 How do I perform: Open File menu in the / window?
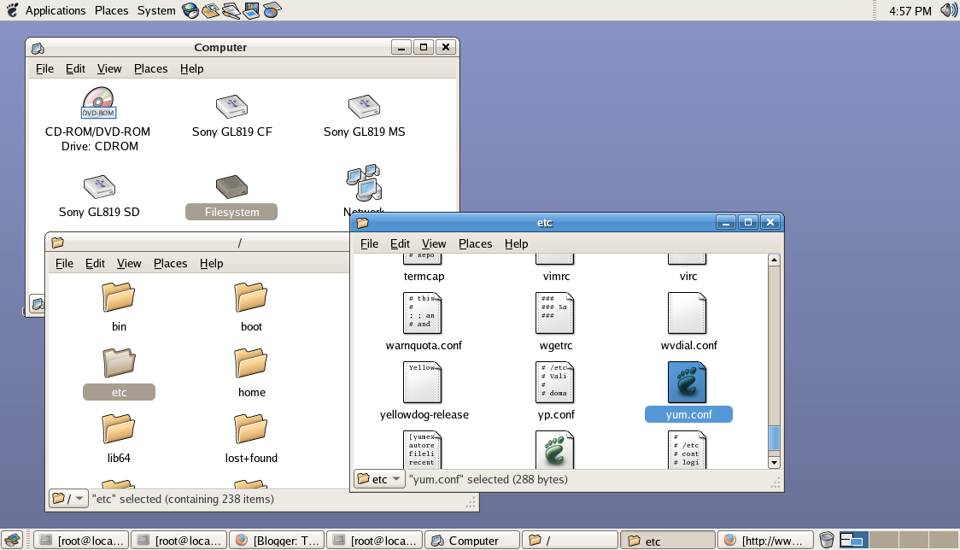64,263
